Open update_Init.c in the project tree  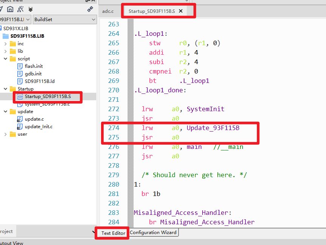pyautogui.click(x=38, y=127)
